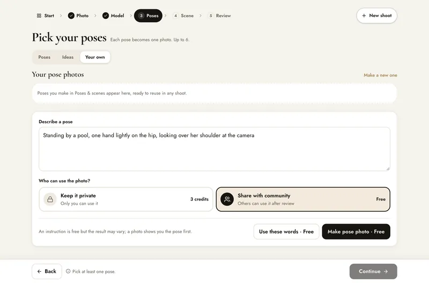Click the 'Each pose becomes one photo' subtitle
The image size is (429, 283).
(x=150, y=40)
